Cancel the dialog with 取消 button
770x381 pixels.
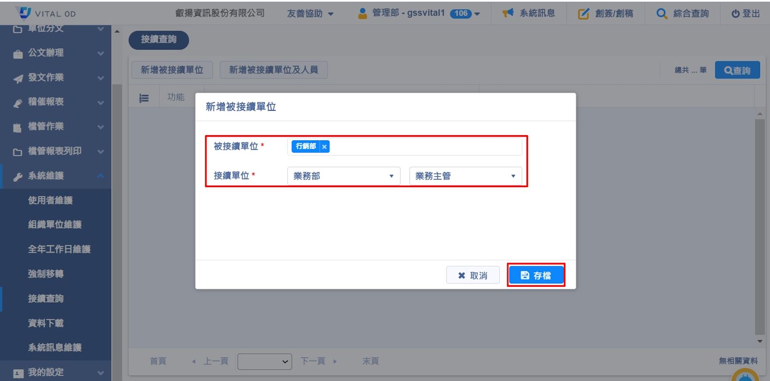473,276
